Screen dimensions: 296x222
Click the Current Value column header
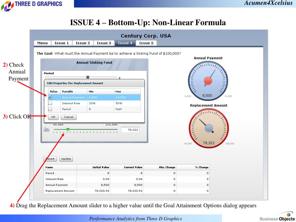click(127, 167)
